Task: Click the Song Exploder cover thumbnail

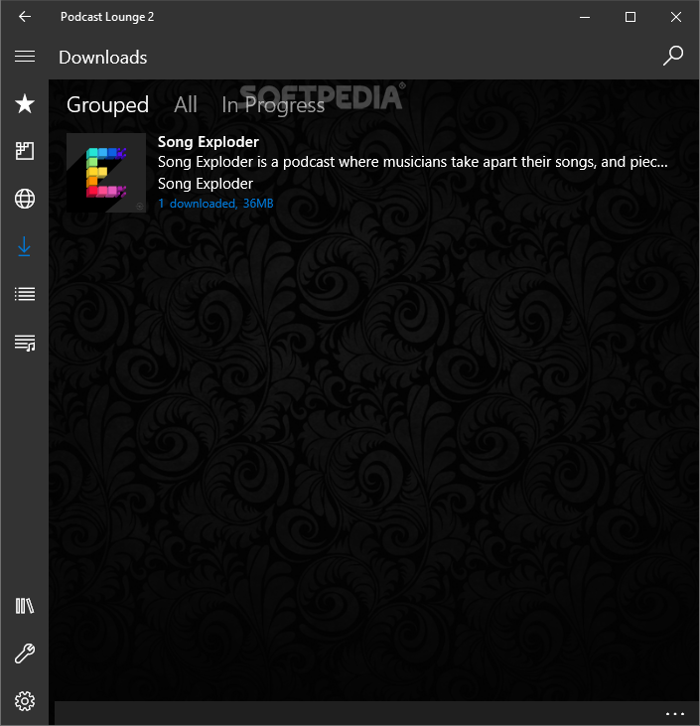Action: [106, 173]
